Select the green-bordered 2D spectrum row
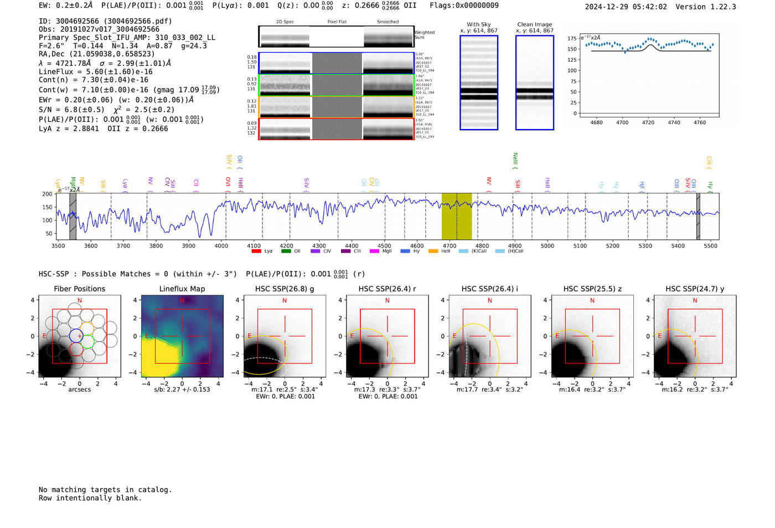 336,85
